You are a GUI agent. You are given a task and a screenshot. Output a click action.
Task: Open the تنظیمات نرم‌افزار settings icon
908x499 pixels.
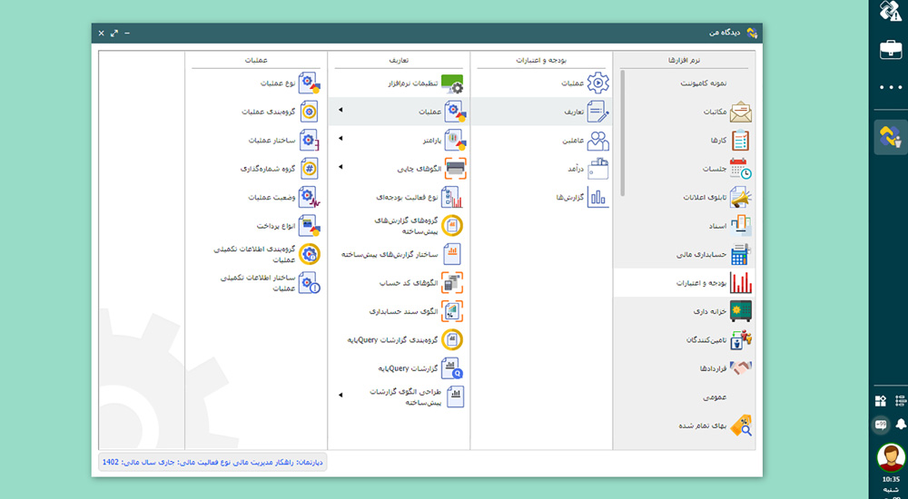pyautogui.click(x=452, y=83)
